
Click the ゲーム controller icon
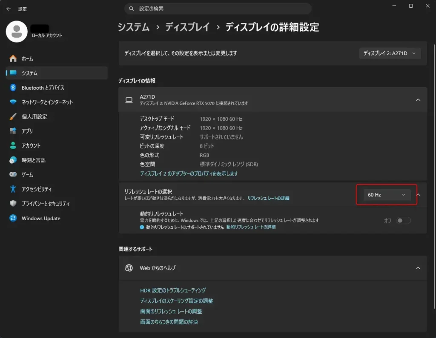pos(13,174)
